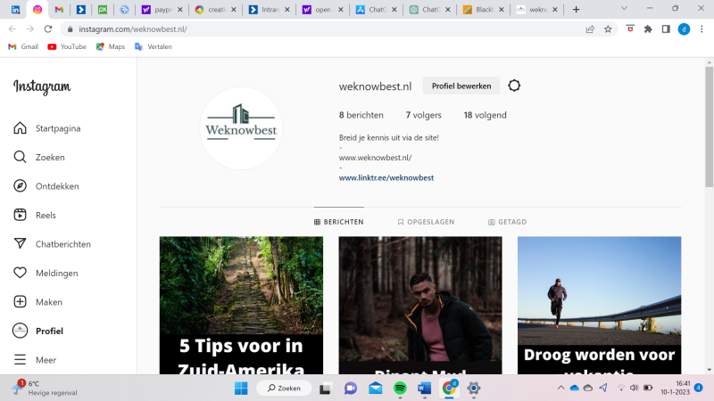Click the taskbar Zoeken search box
Viewport: 714px width, 401px height.
coord(285,389)
